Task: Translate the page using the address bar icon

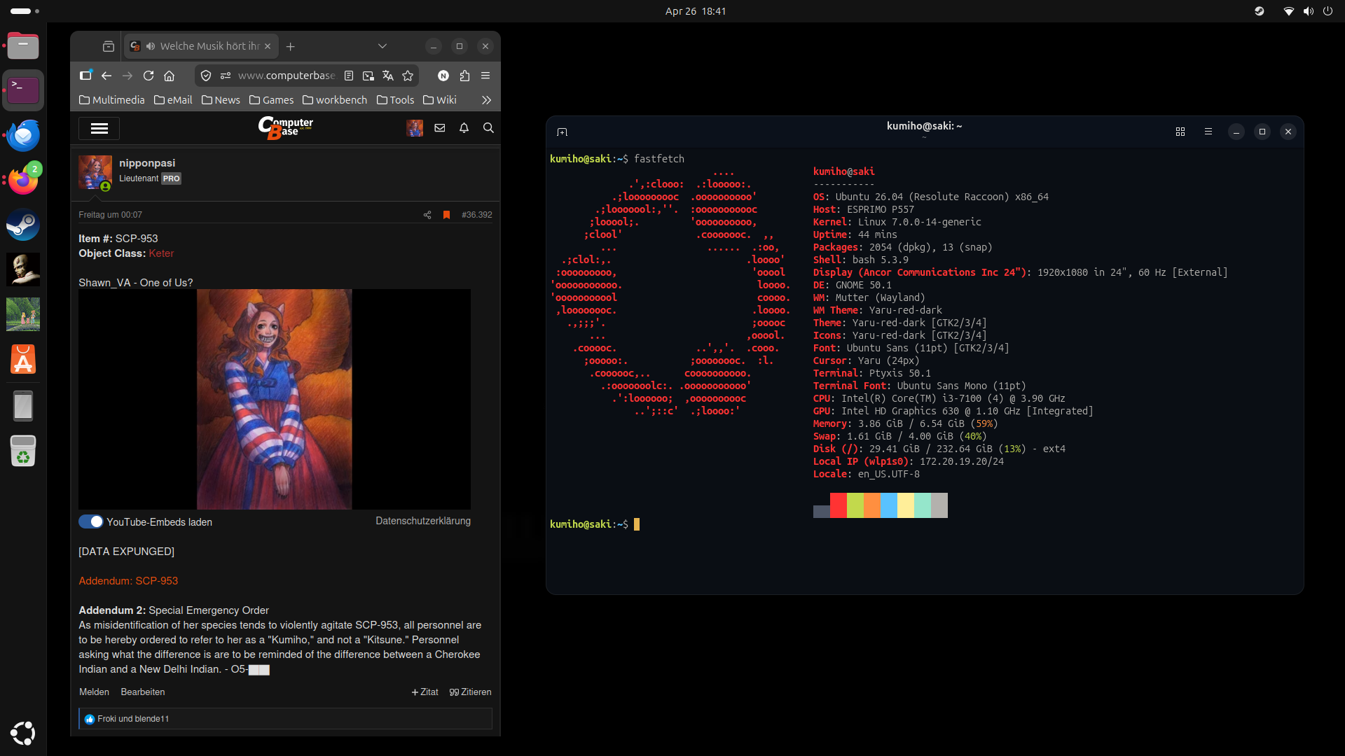Action: coord(388,76)
